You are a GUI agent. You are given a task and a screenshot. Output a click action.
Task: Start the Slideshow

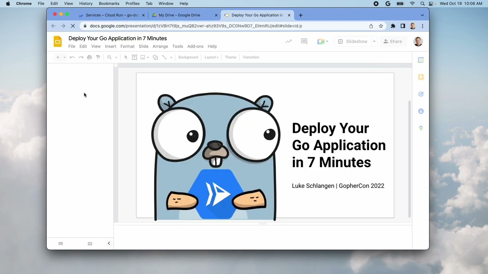(x=353, y=41)
